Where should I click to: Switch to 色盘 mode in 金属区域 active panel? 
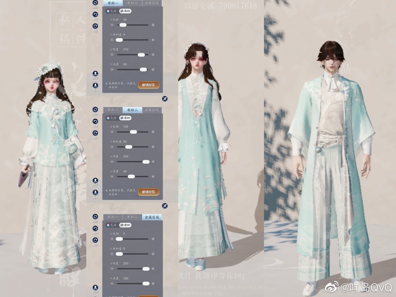click(x=112, y=225)
